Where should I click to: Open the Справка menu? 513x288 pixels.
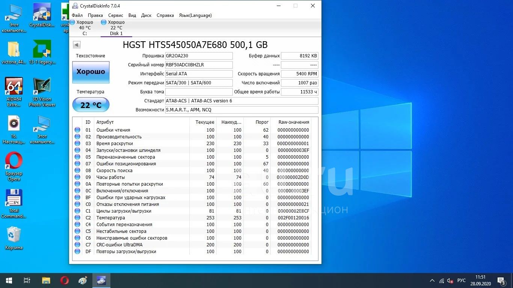pos(165,15)
